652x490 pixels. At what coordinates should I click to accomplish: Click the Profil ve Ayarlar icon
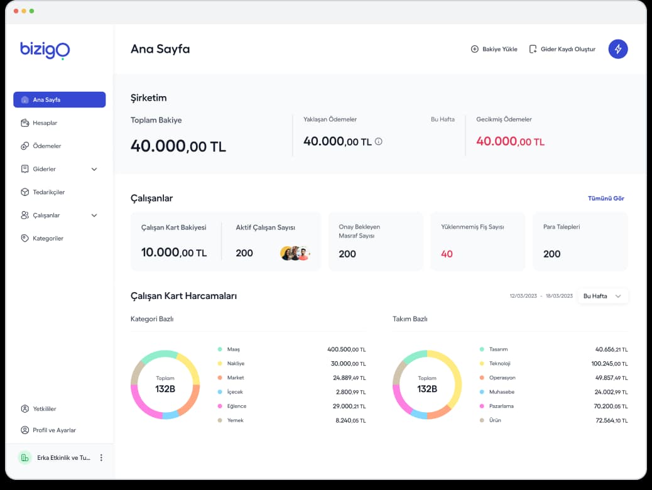[24, 430]
